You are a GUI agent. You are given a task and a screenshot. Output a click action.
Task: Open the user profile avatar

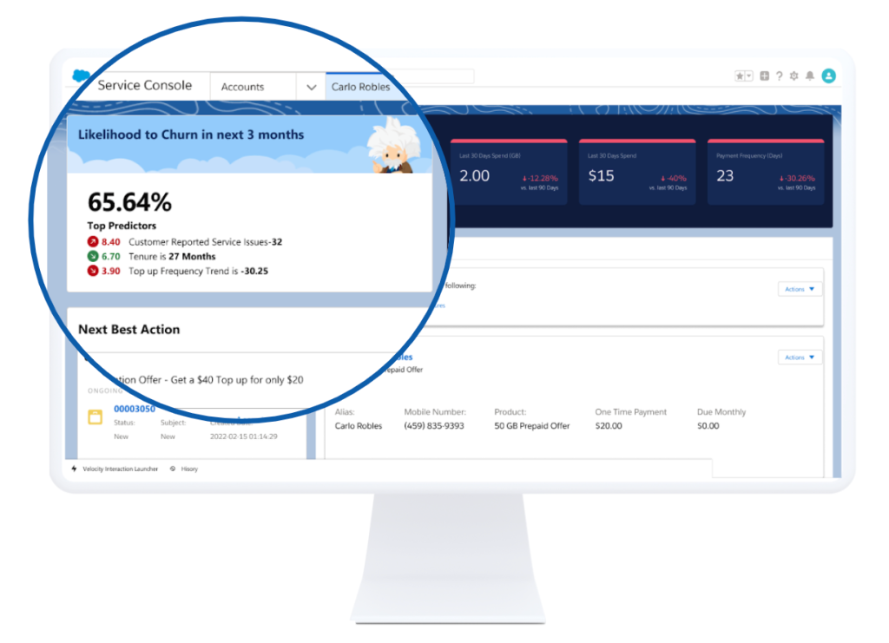tap(828, 76)
